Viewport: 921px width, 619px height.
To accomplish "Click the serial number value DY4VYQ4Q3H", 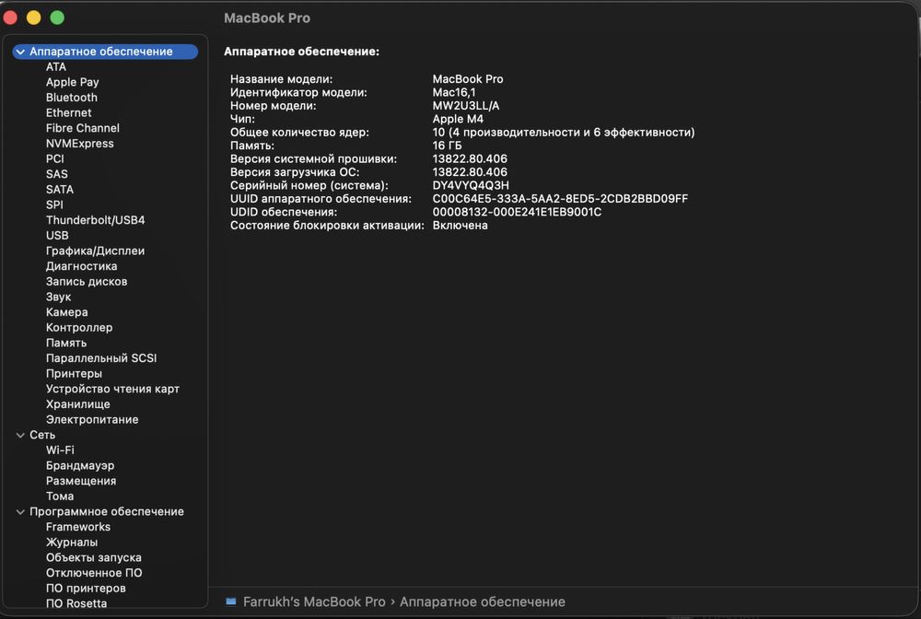I will (x=471, y=185).
